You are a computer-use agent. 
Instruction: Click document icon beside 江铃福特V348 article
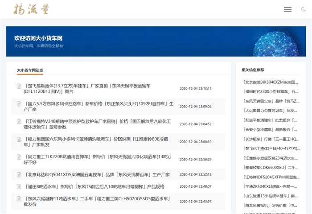coord(19,121)
